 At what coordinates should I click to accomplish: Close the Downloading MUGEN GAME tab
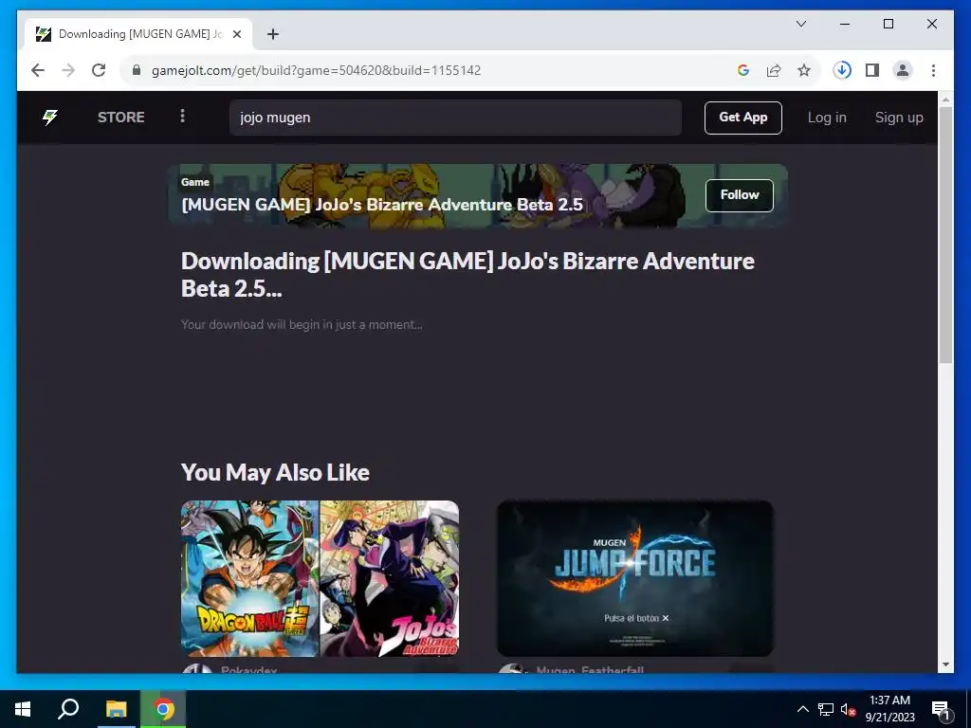(236, 34)
